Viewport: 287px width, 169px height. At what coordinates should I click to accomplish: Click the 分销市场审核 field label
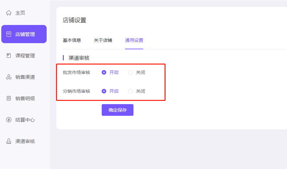tap(76, 91)
